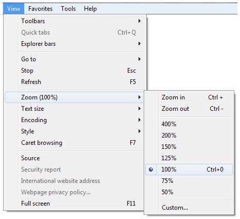
Task: Select Full screen menu entry
Action: 74,204
